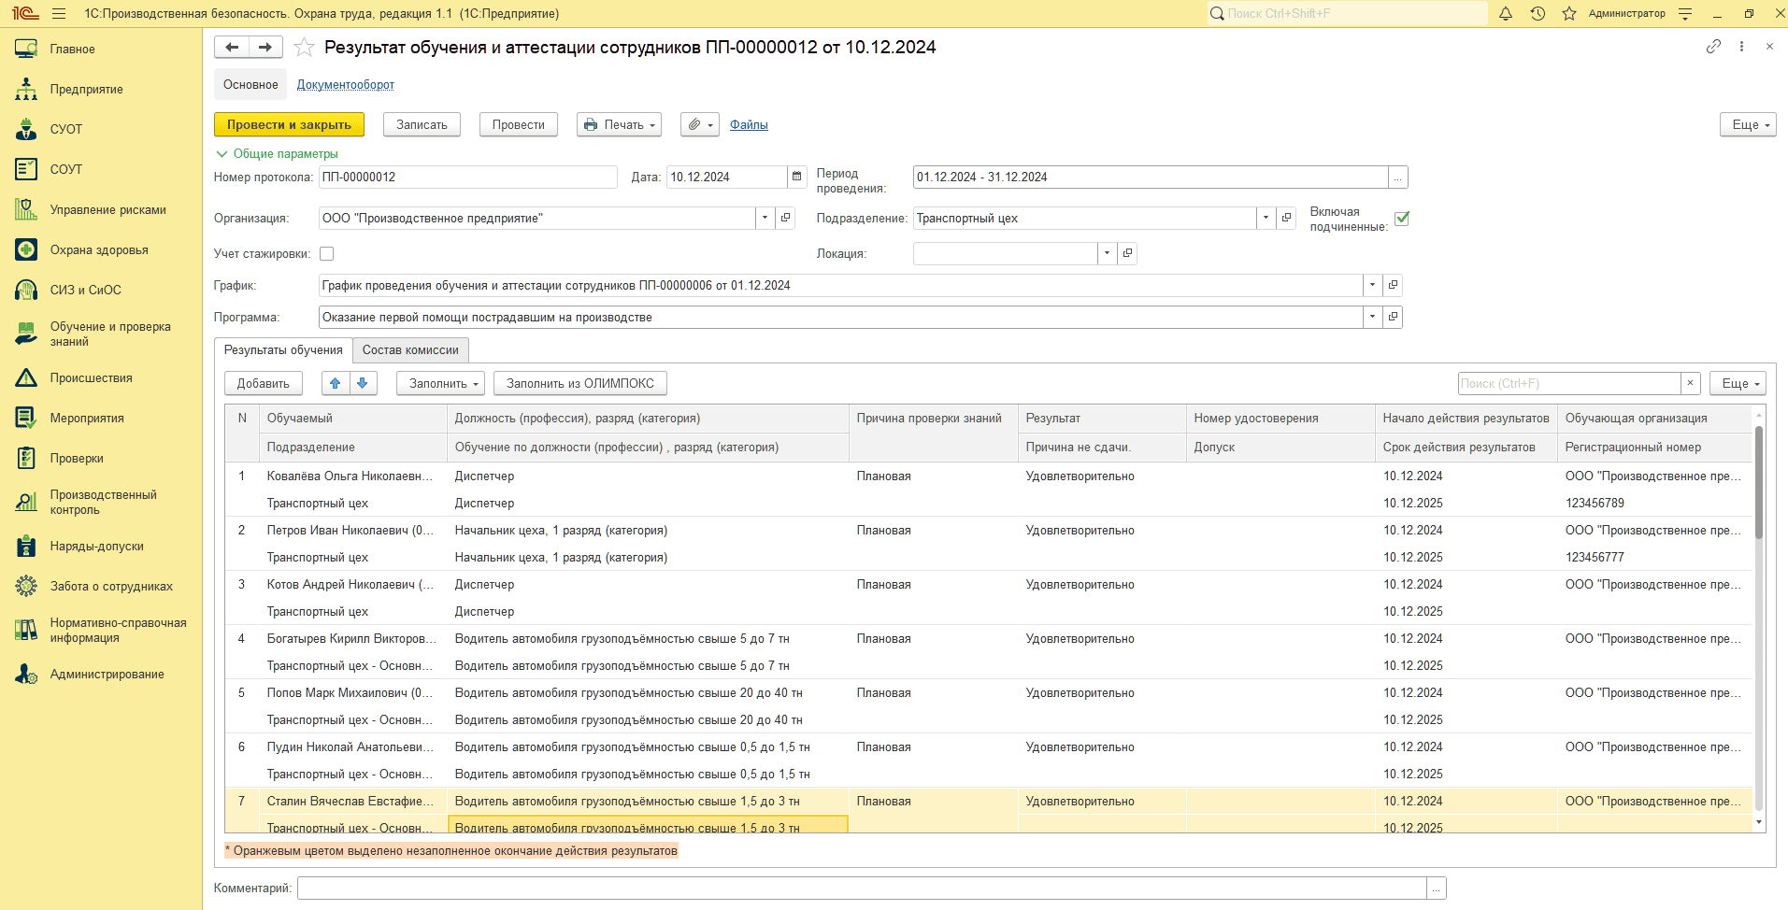
Task: Open Наряды-допуски section
Action: 96,546
